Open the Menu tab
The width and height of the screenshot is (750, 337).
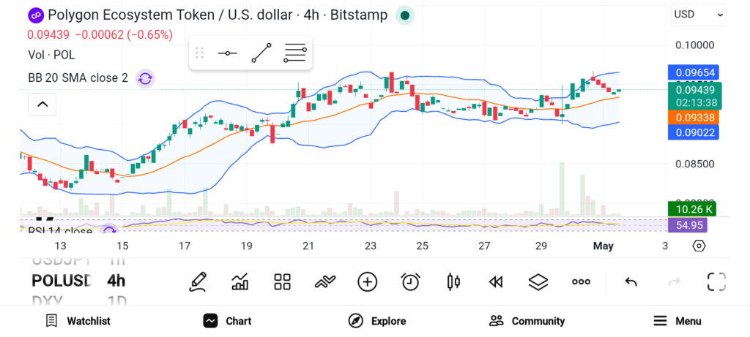(677, 321)
